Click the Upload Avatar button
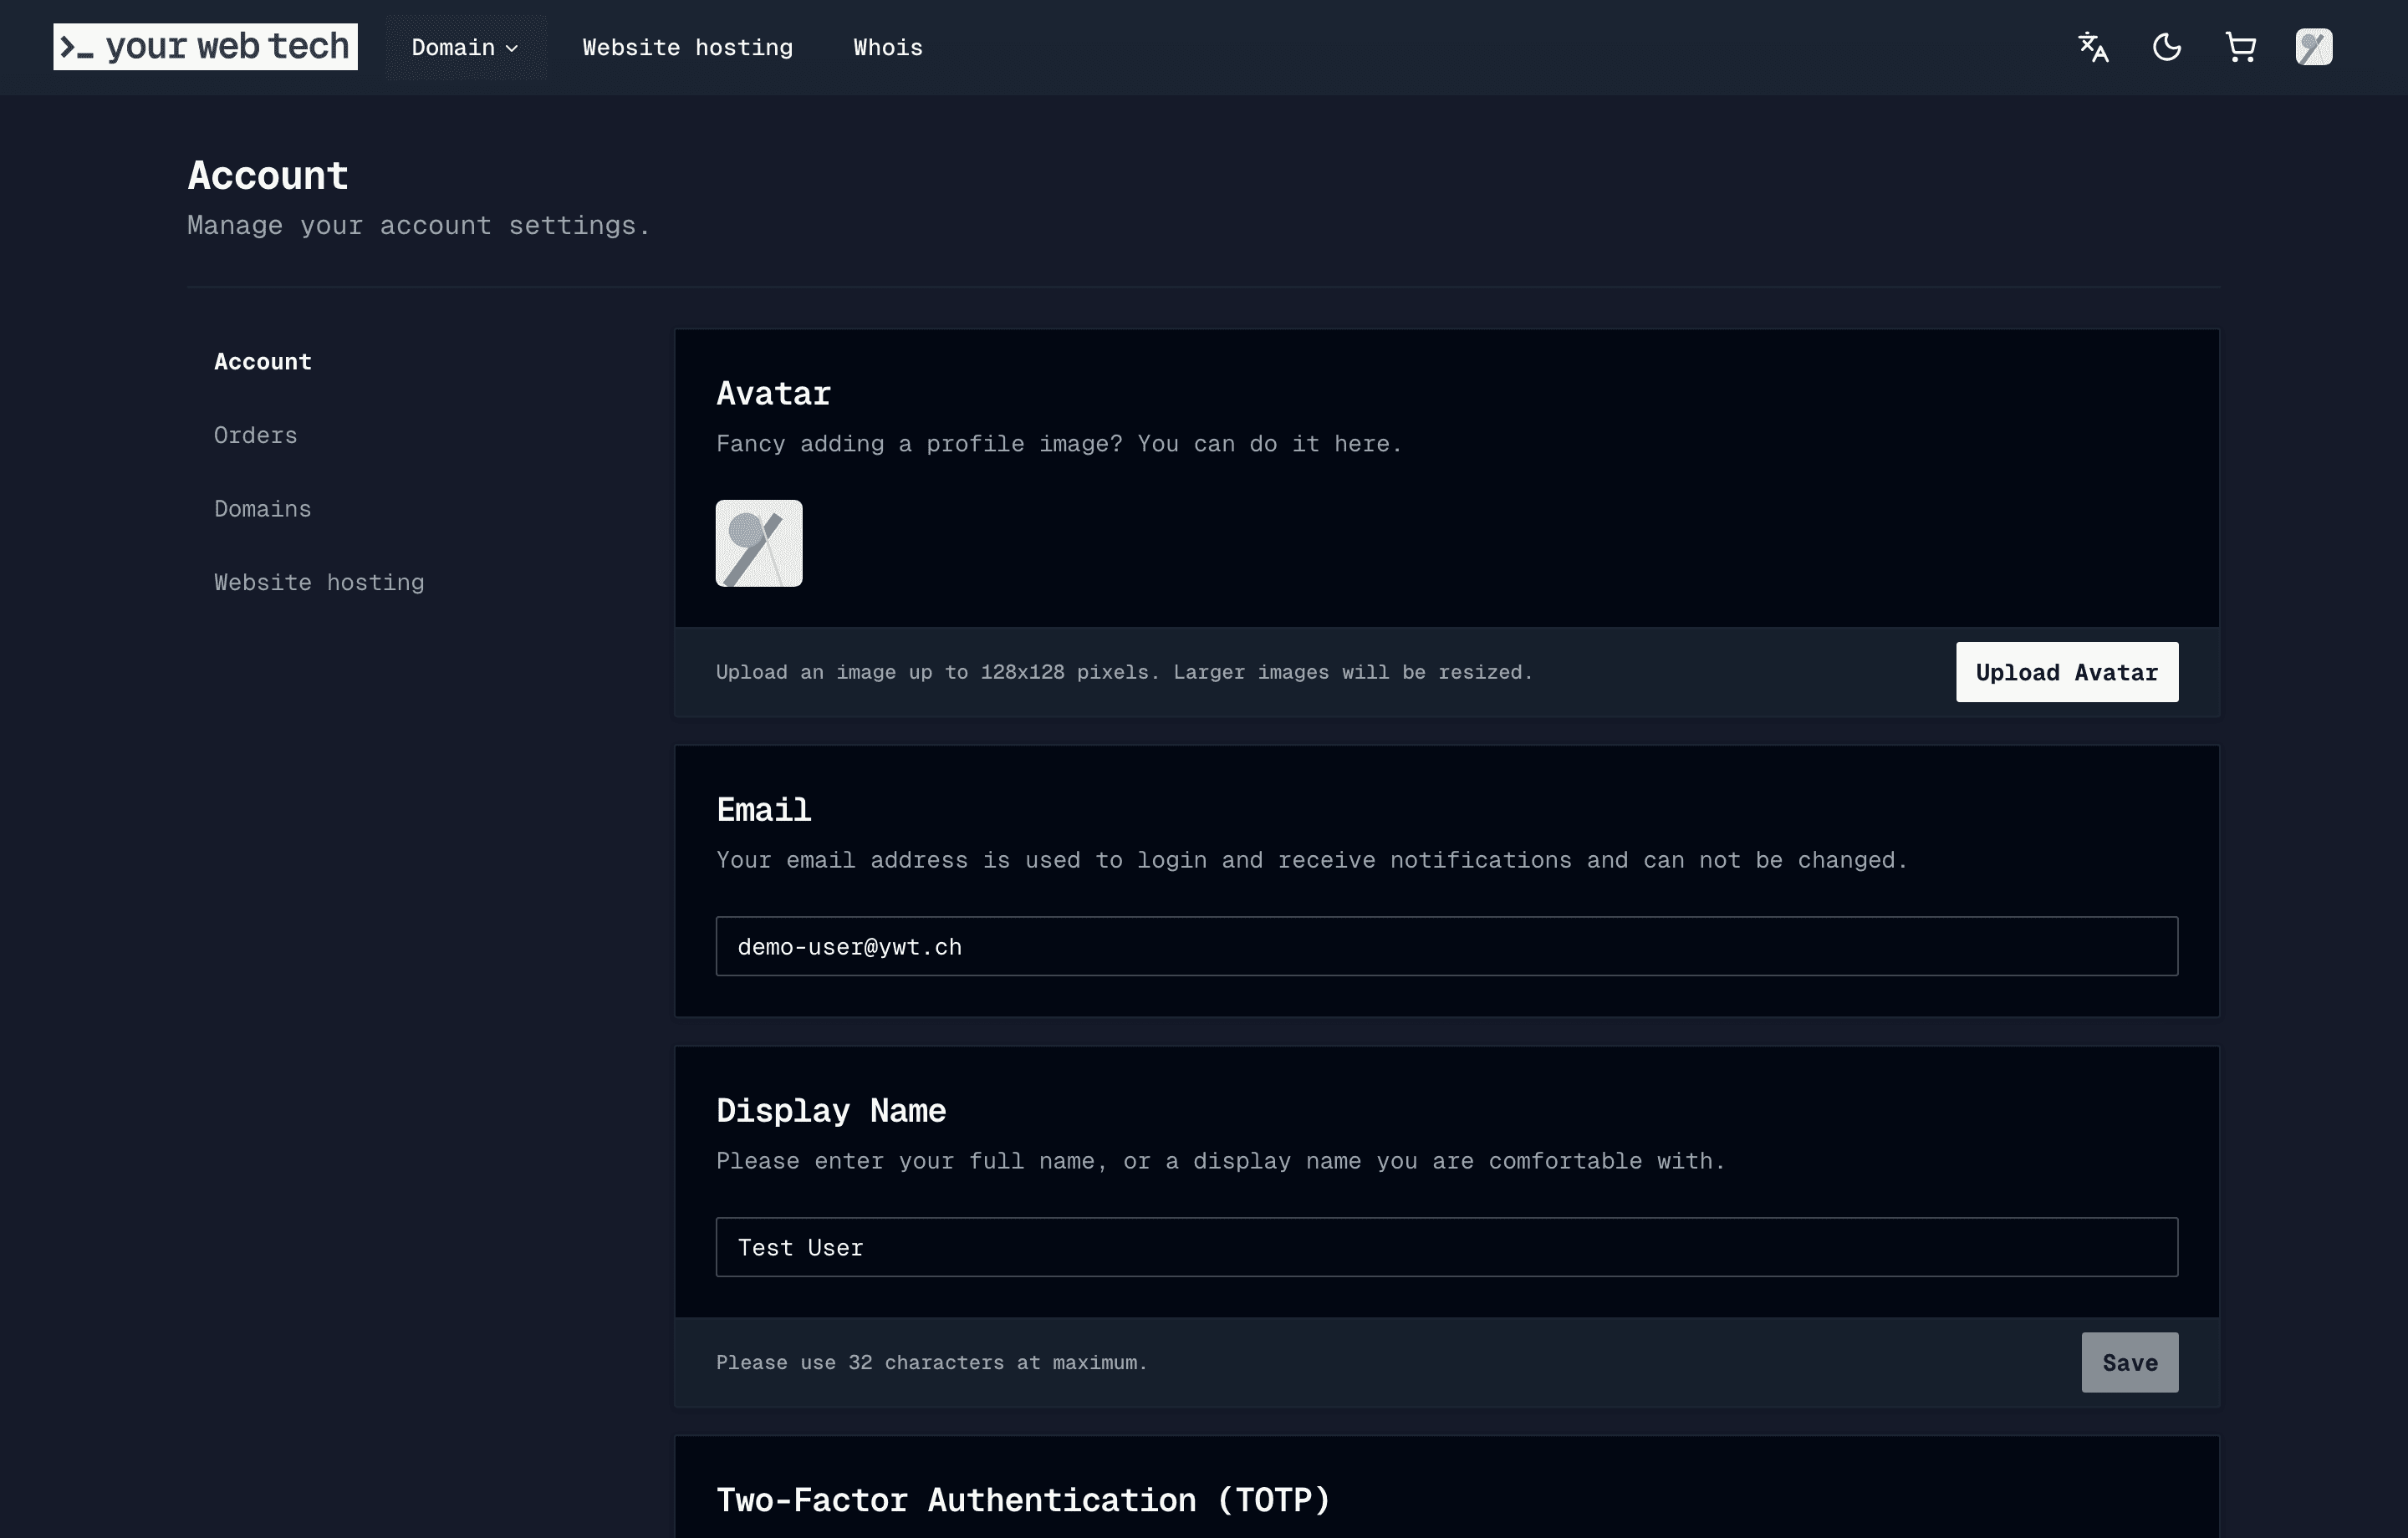The height and width of the screenshot is (1538, 2408). coord(2067,672)
